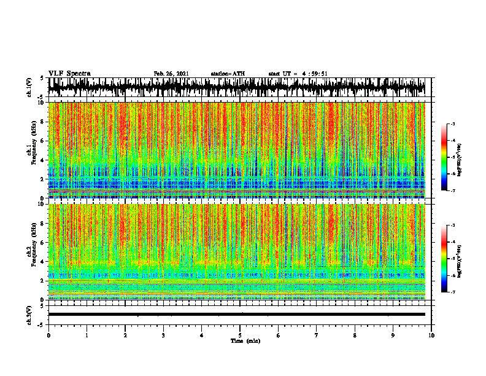Click the "Time (min)" axis label
The width and height of the screenshot is (486, 376).
pyautogui.click(x=245, y=341)
